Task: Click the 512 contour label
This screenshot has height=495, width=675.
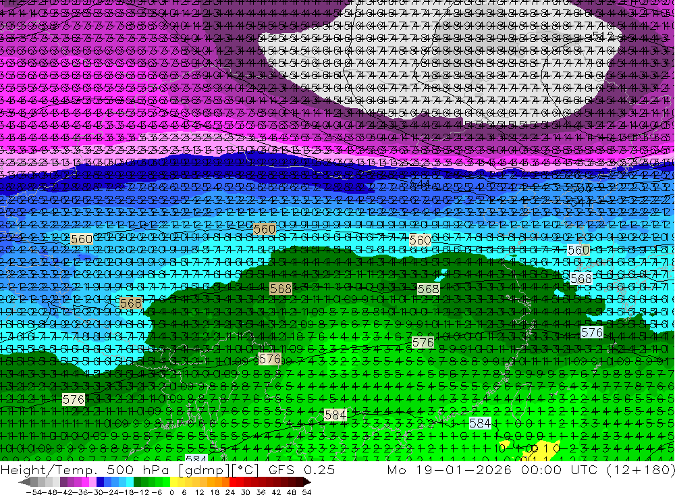Action: point(603,36)
